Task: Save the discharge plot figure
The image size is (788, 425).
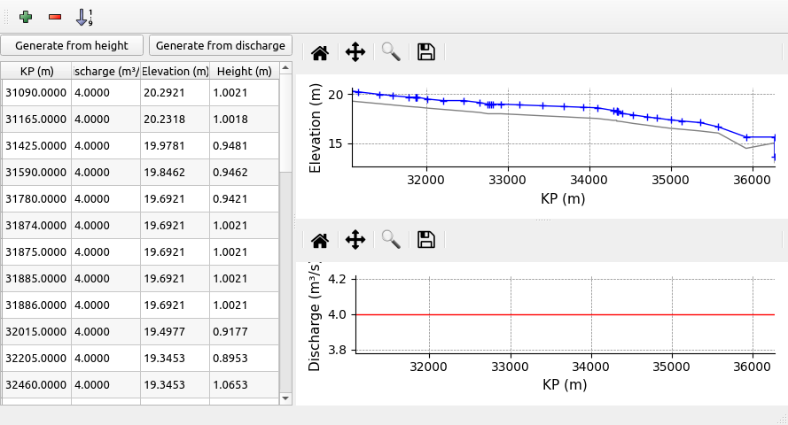Action: coord(426,239)
